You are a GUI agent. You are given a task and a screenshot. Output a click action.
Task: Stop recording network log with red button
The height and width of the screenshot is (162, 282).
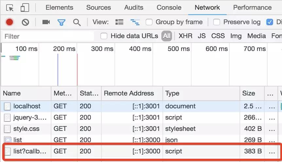[9, 22]
